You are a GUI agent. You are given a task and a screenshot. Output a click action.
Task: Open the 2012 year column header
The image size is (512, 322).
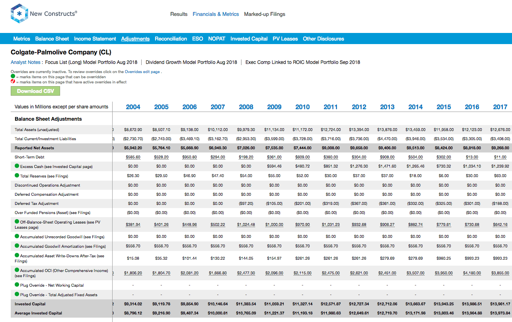click(359, 107)
